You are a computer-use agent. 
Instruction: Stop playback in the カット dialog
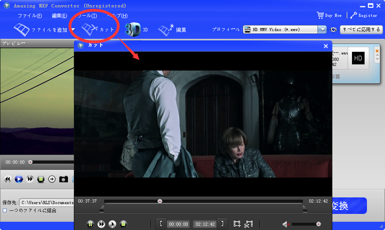[123, 224]
